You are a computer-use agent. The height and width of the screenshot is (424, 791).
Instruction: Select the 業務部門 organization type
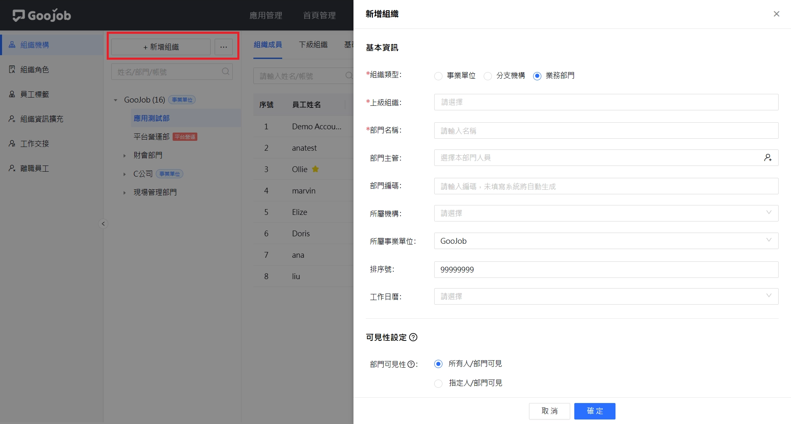(537, 76)
